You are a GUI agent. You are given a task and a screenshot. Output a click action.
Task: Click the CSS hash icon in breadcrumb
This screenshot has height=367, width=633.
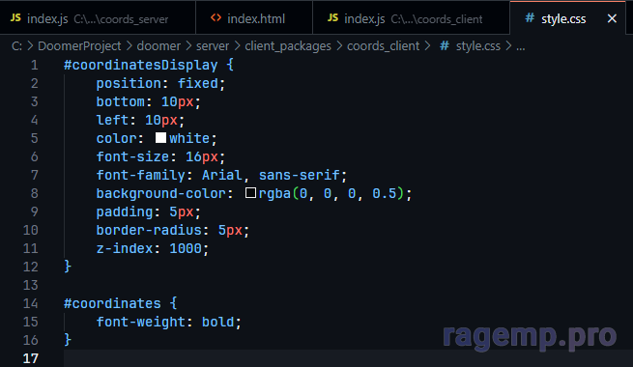445,46
